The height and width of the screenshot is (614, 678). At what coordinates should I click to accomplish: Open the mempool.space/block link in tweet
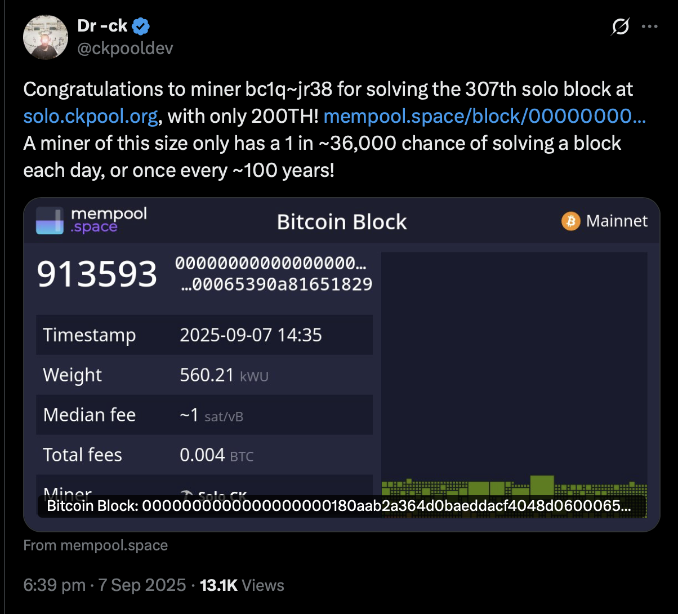[484, 116]
